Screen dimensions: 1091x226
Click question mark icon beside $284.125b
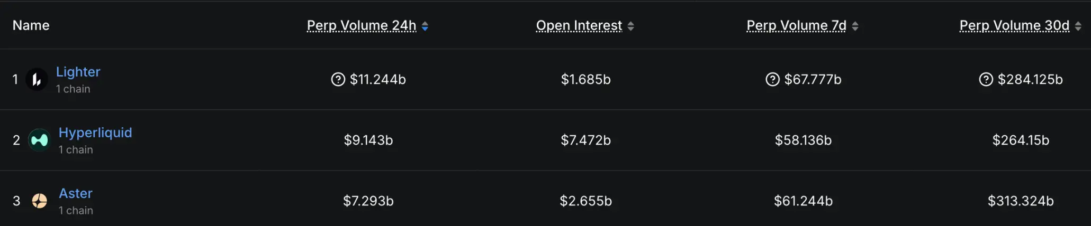click(986, 79)
